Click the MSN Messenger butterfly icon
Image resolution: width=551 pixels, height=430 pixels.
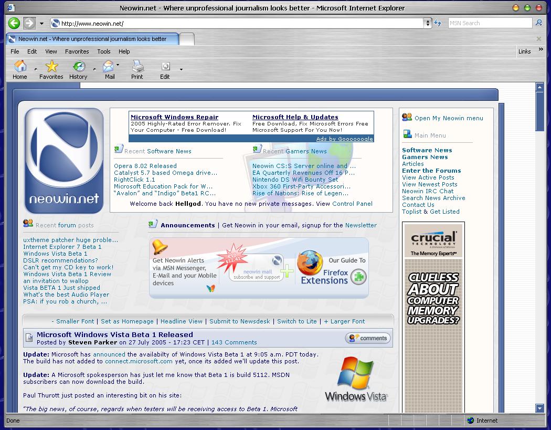tap(210, 289)
